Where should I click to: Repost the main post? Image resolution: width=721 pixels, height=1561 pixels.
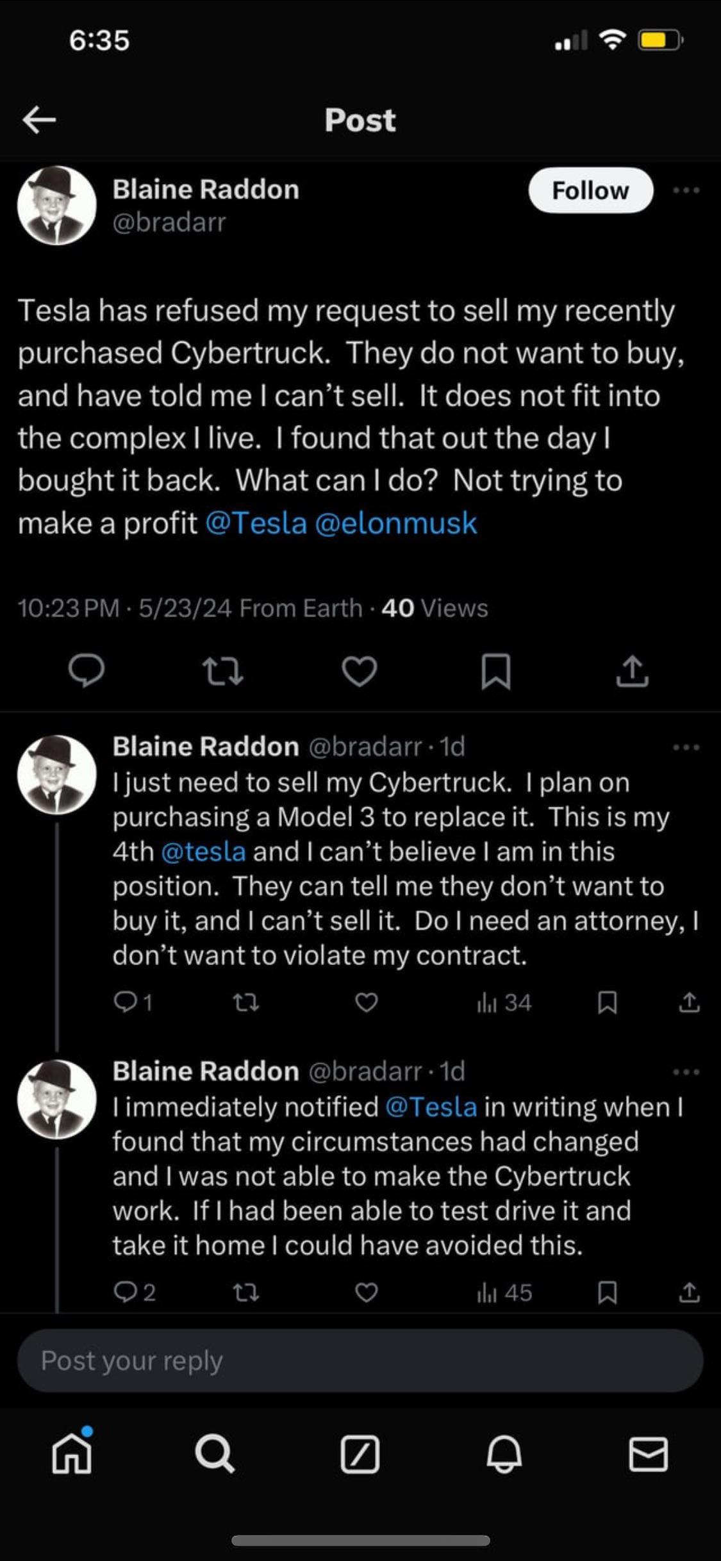222,672
